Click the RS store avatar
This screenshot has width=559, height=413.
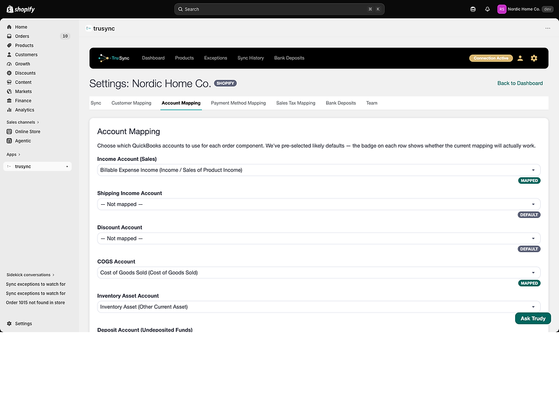(501, 9)
